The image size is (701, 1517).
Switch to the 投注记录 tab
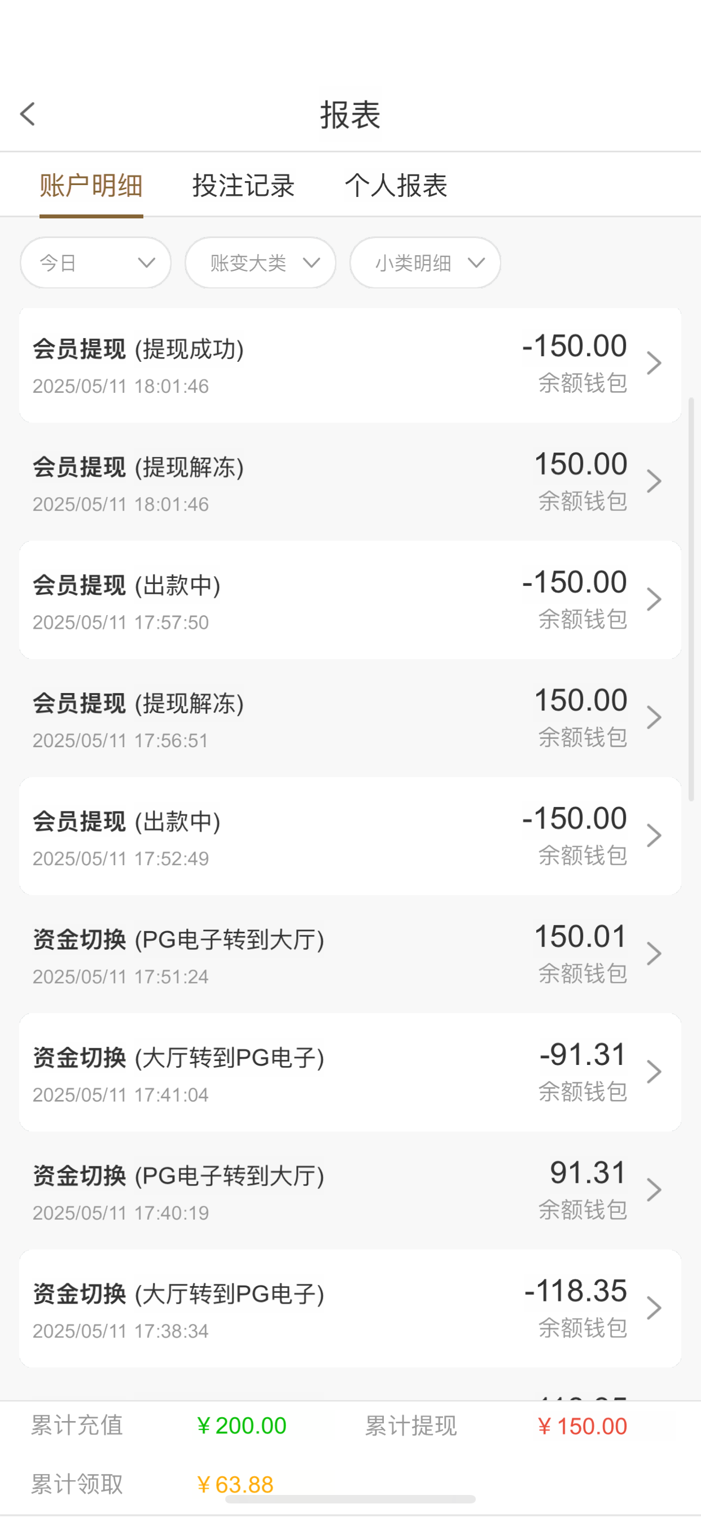point(243,186)
